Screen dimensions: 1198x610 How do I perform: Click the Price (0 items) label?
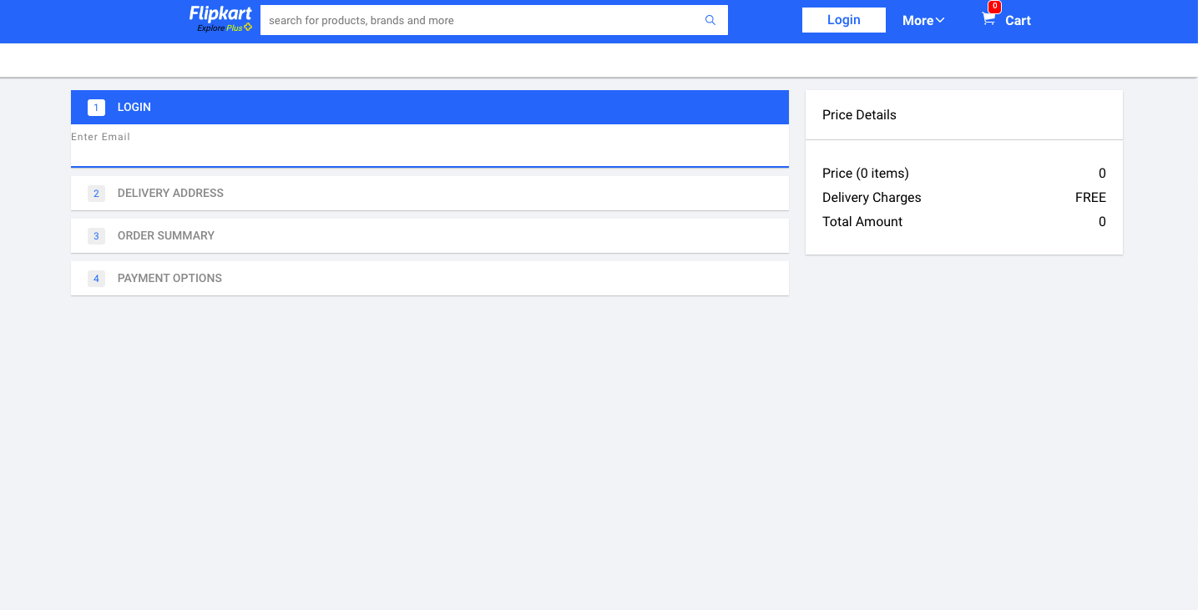pyautogui.click(x=866, y=174)
